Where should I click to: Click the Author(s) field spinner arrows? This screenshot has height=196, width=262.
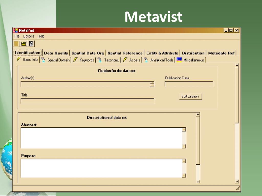[152, 84]
